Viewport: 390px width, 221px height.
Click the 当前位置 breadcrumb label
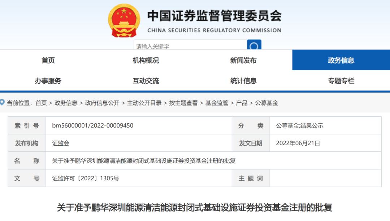click(19, 103)
